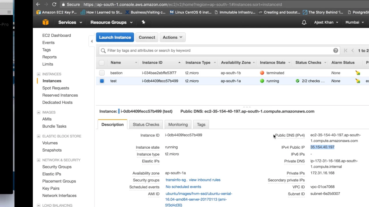
Task: Open the How I Learned to St... bookmark
Action: click(x=101, y=12)
